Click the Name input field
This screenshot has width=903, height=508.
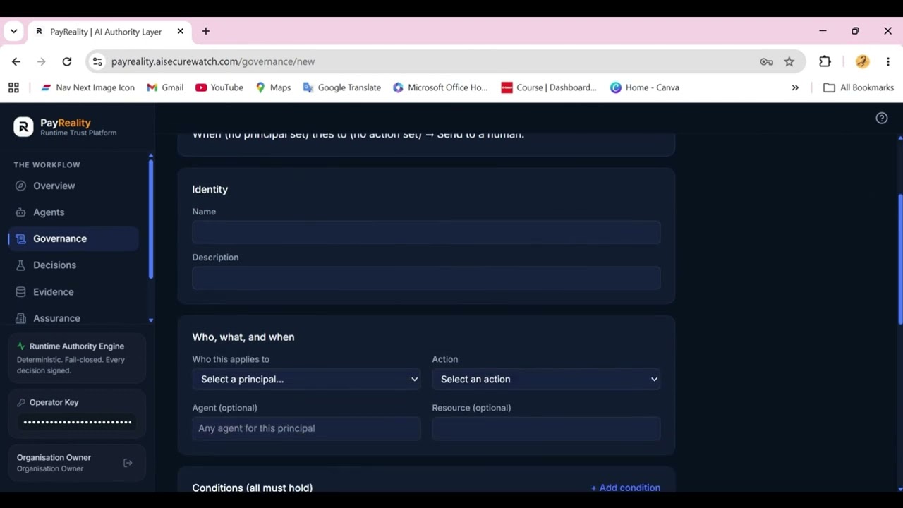(426, 232)
